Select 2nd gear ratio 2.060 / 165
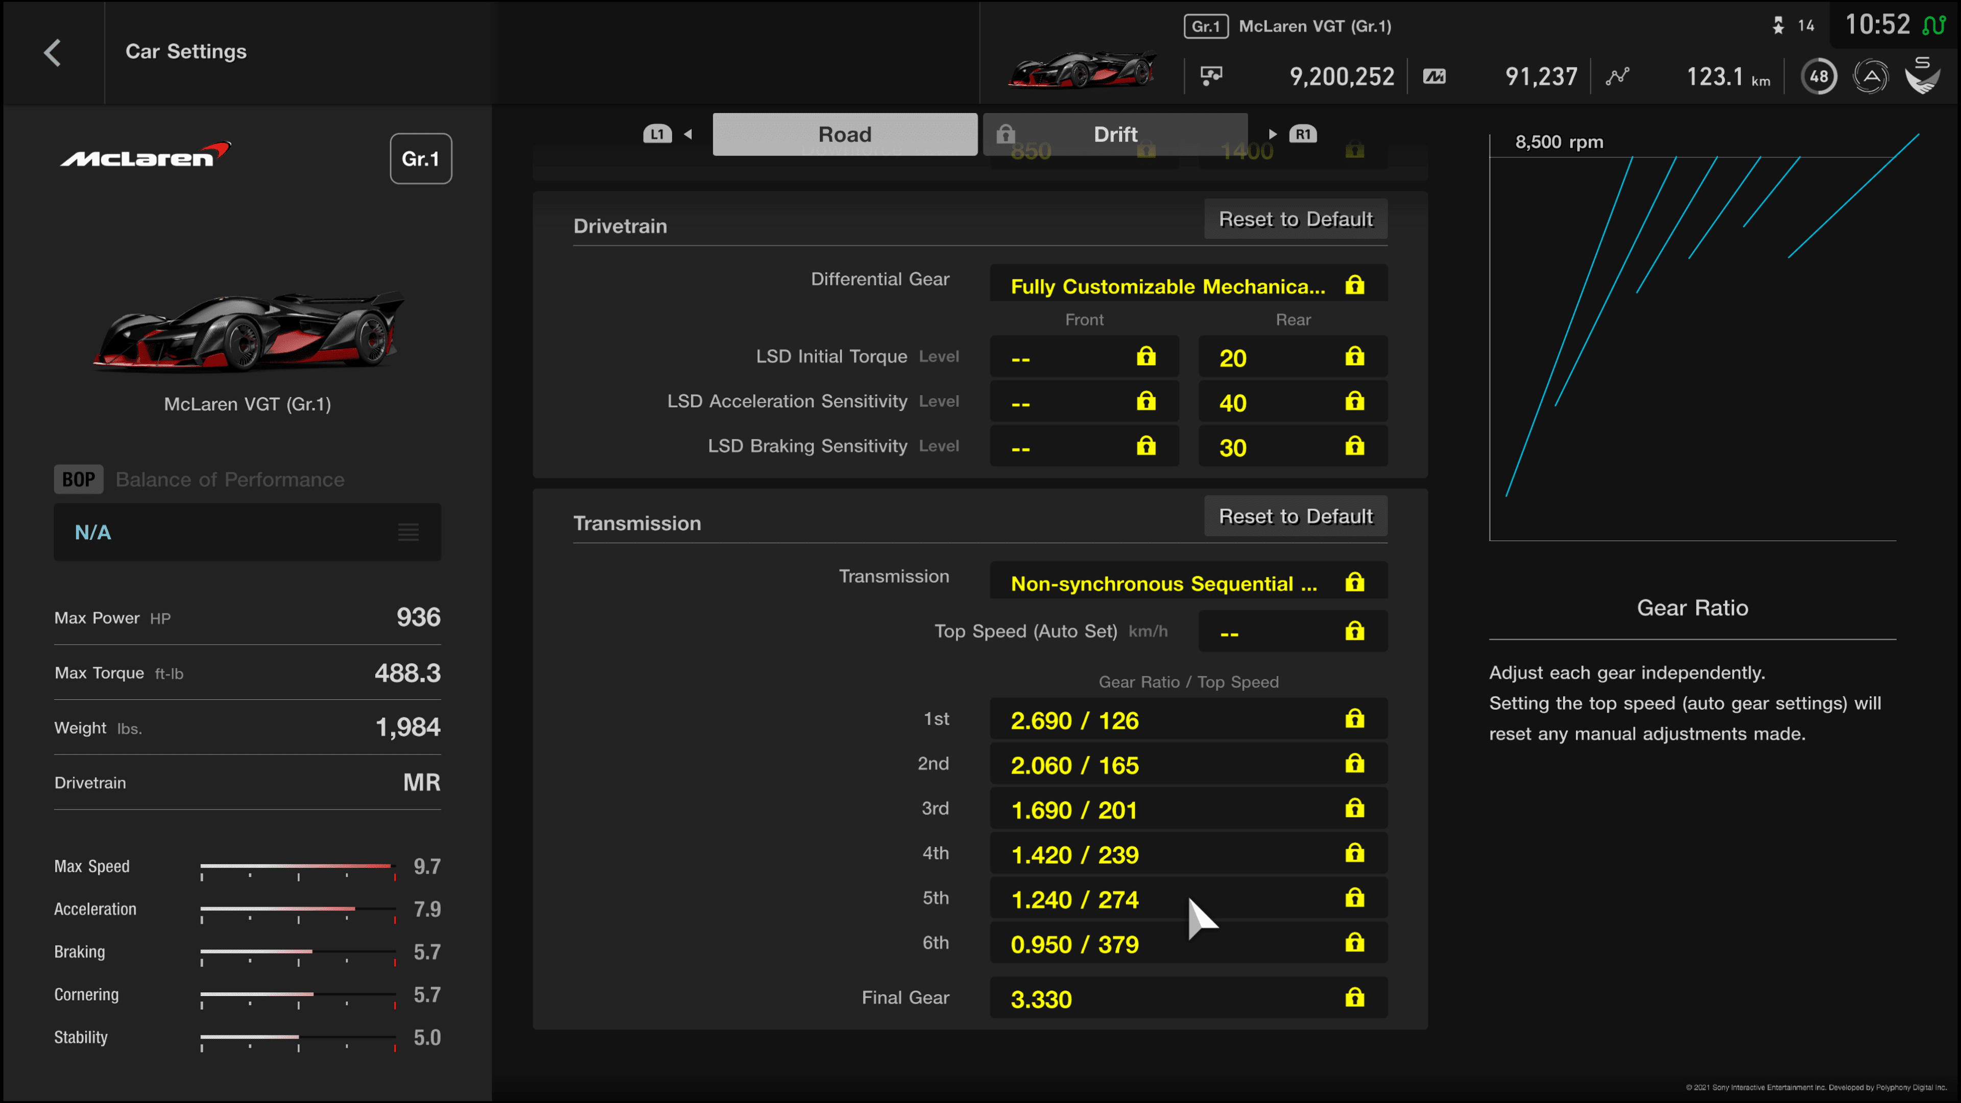 [1188, 763]
